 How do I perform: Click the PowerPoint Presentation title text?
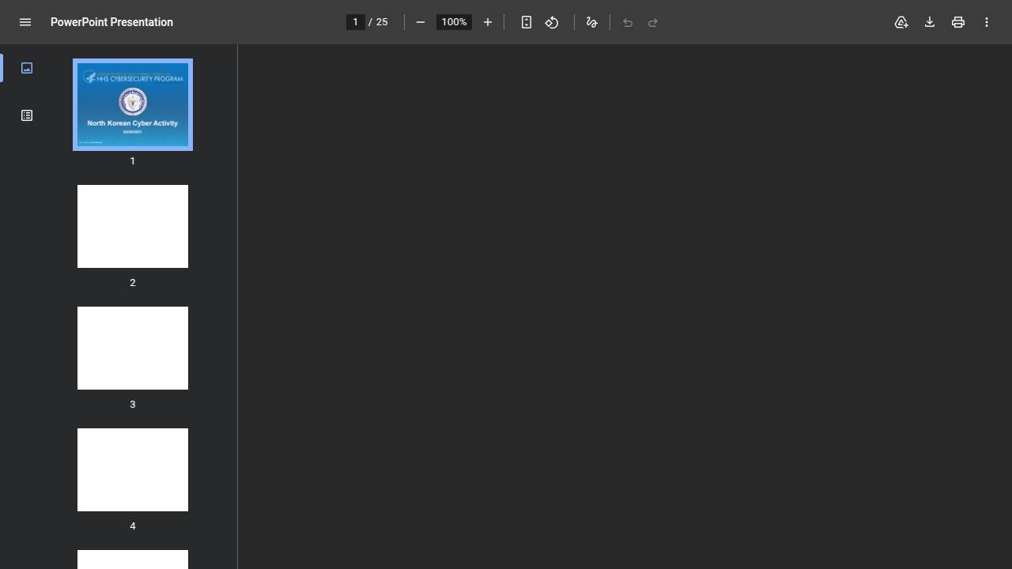pos(111,22)
